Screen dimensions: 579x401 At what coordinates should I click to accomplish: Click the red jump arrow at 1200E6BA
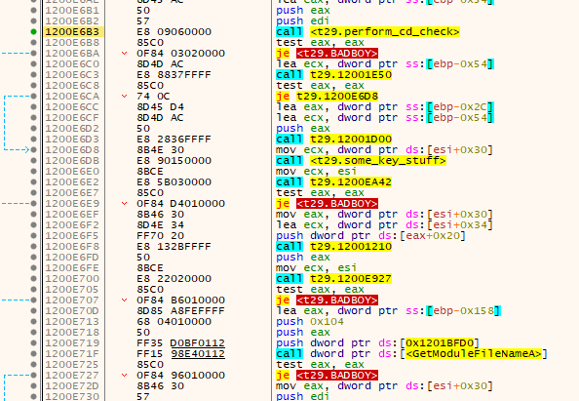click(x=125, y=54)
